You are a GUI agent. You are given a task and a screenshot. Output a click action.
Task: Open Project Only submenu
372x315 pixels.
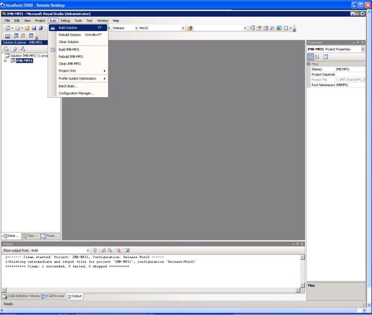pyautogui.click(x=78, y=71)
